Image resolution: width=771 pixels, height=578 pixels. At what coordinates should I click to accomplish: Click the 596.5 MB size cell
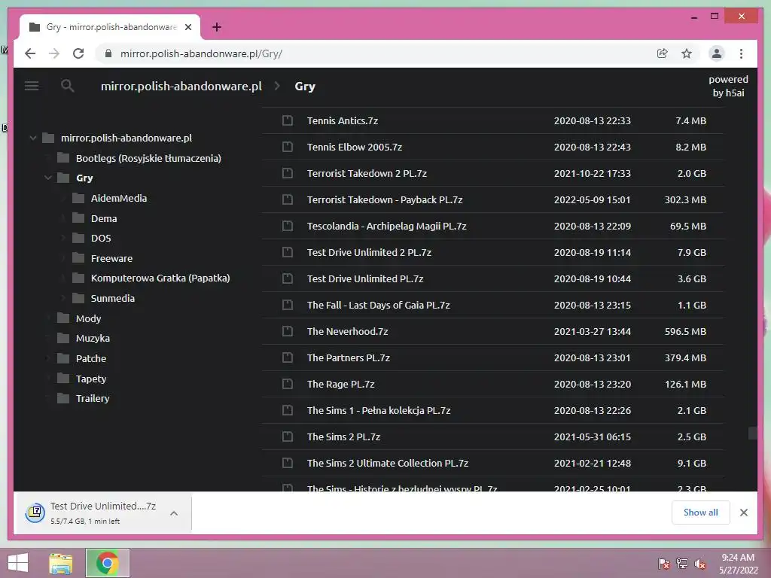click(x=685, y=331)
